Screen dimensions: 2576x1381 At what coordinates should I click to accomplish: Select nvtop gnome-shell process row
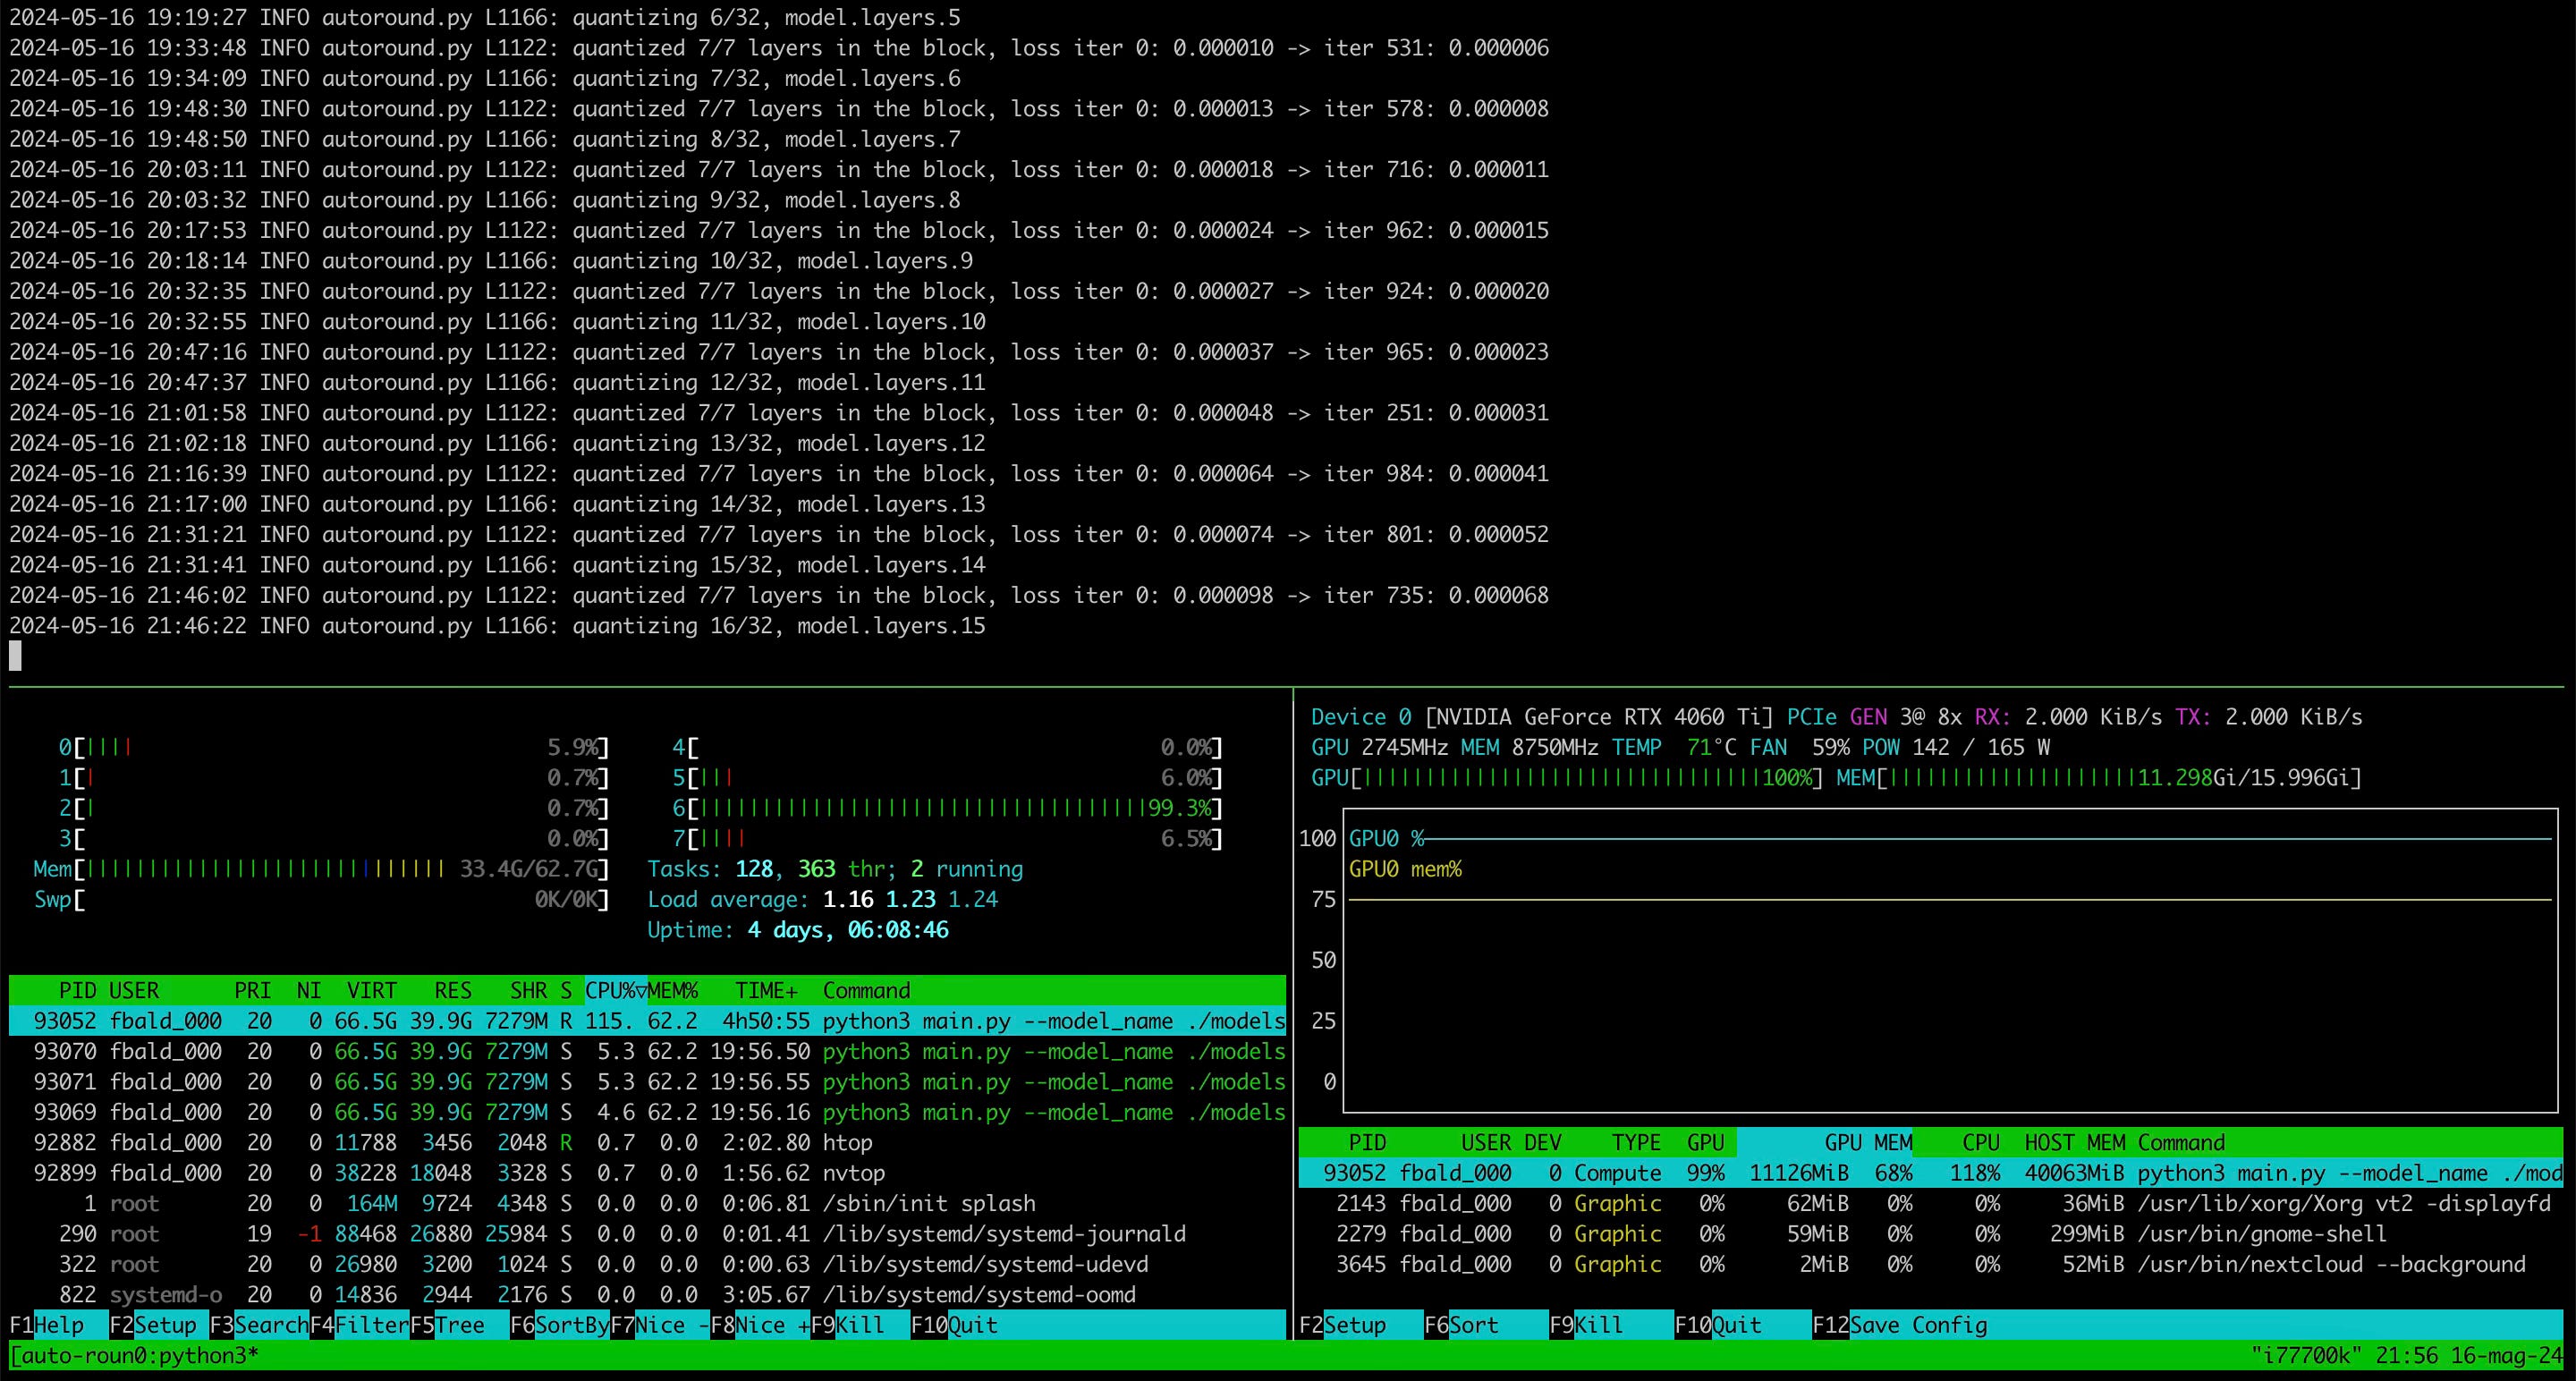pyautogui.click(x=1930, y=1233)
